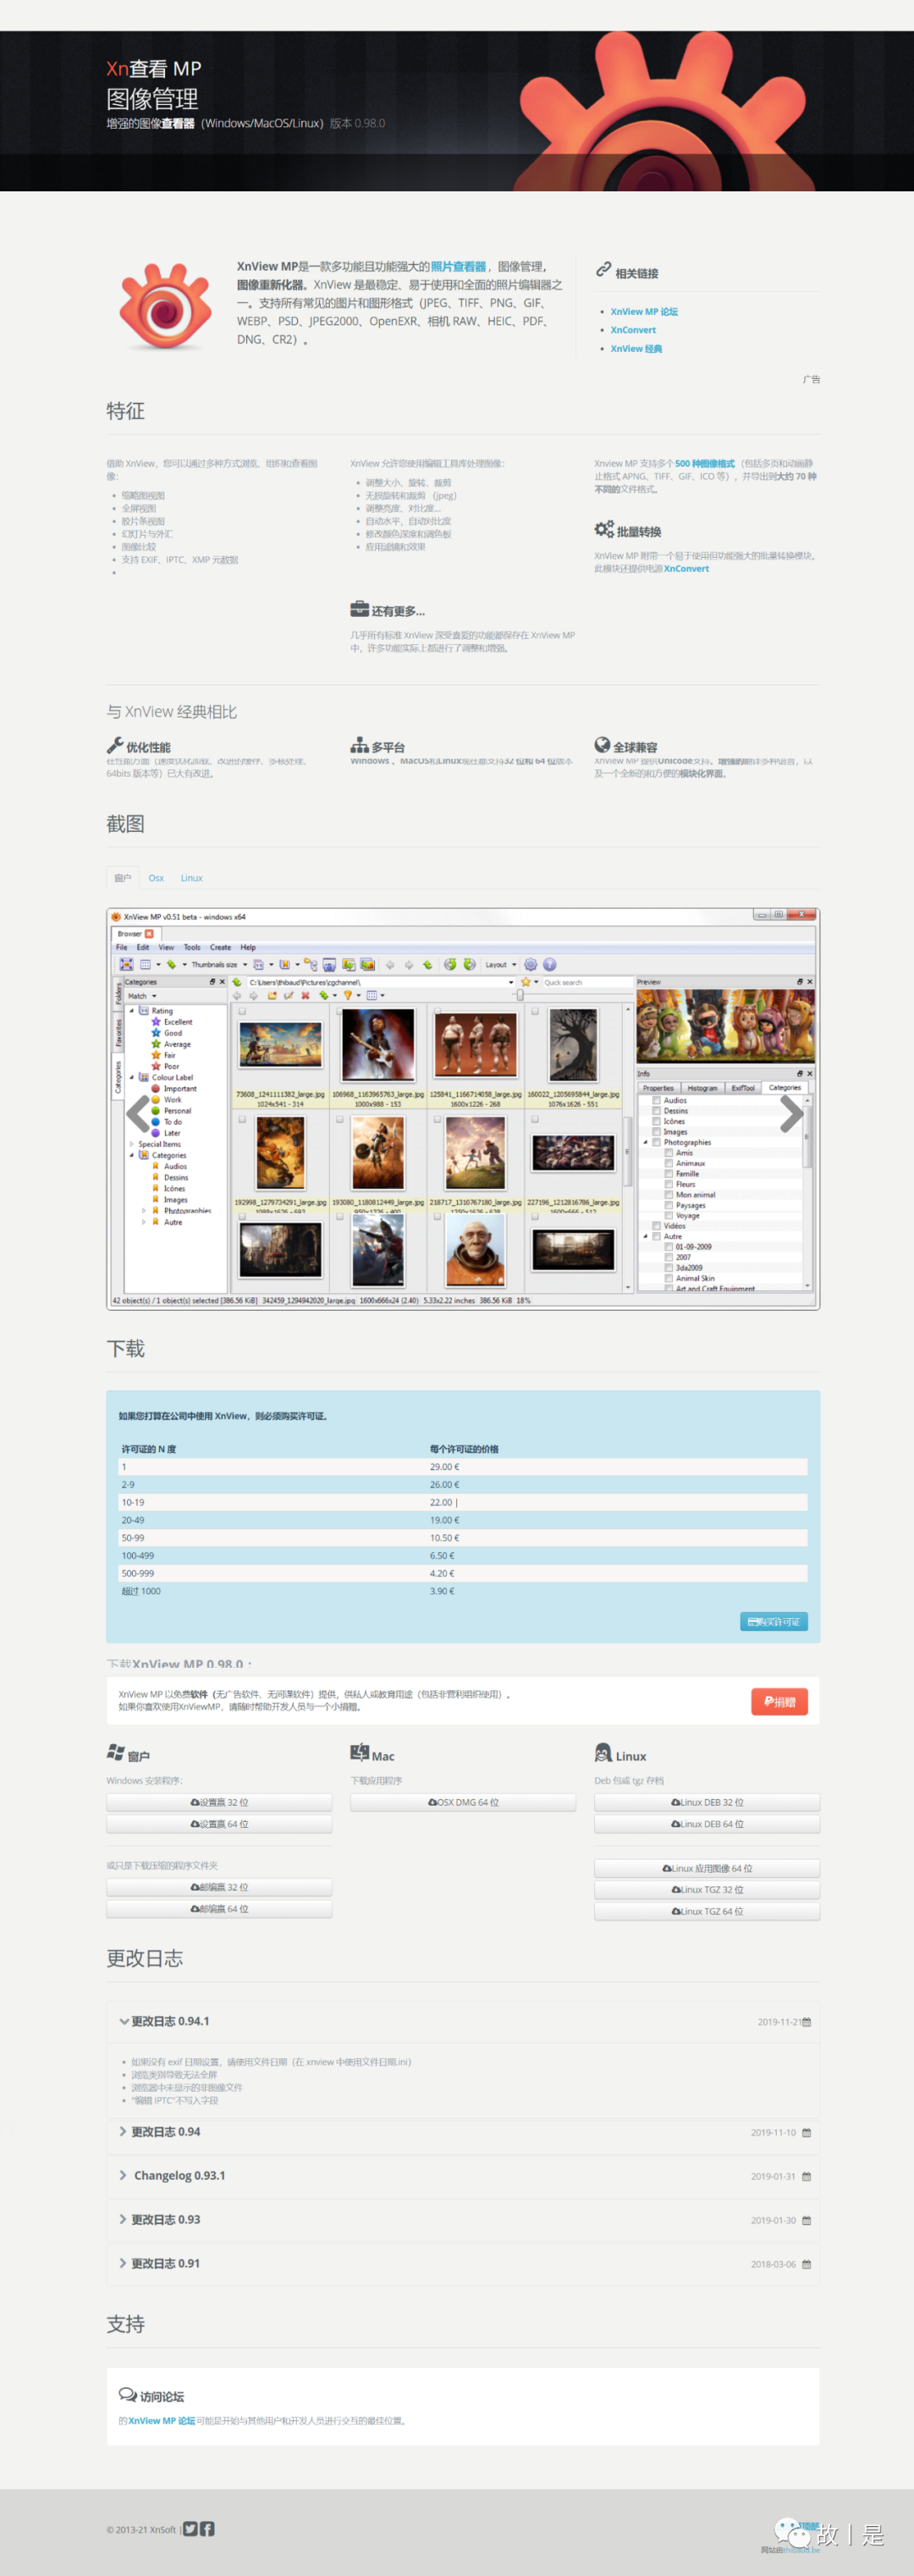Click the blue 购买许可证 buy license button

click(773, 1621)
